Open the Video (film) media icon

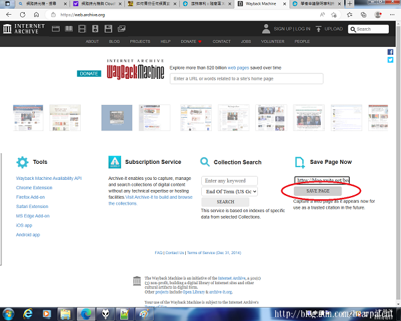point(82,29)
